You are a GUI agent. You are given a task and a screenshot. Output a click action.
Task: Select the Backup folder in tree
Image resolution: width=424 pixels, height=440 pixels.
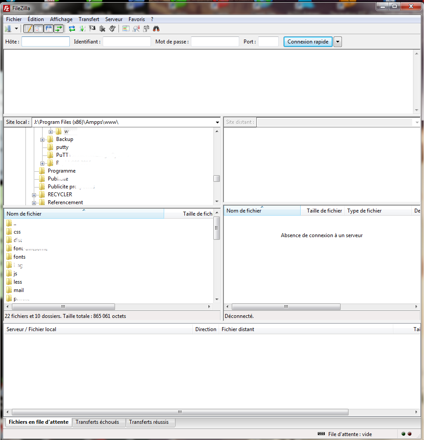65,139
